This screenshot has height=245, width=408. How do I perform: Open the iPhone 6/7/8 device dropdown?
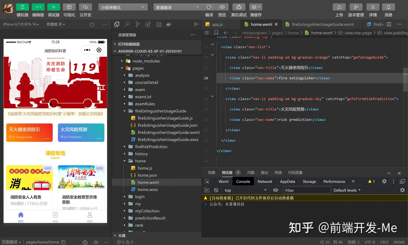pyautogui.click(x=21, y=24)
